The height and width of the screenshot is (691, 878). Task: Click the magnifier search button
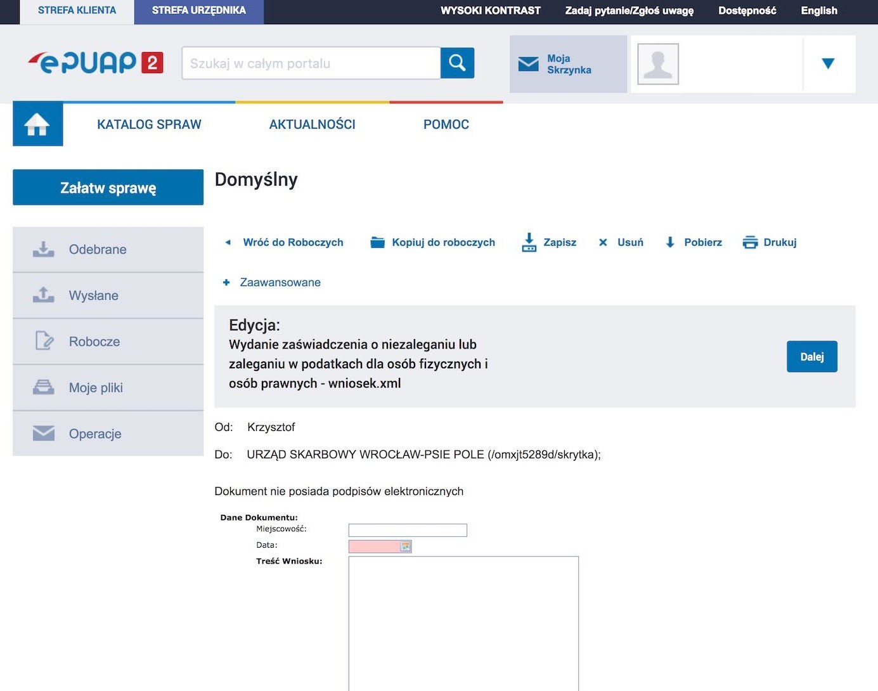[457, 63]
